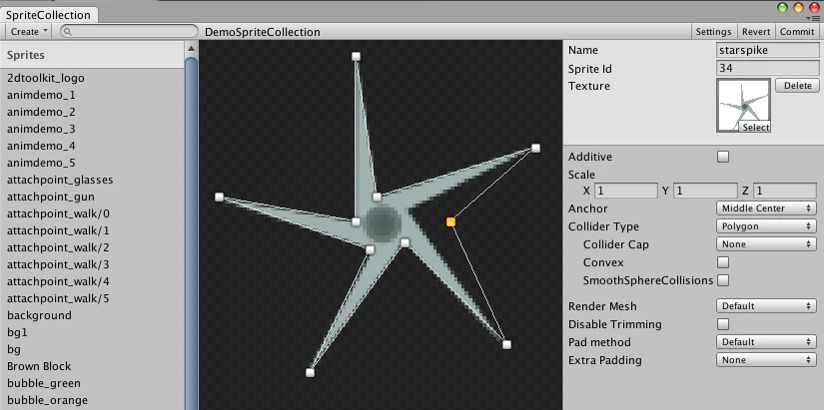Enable the Convex checkbox

pos(723,262)
